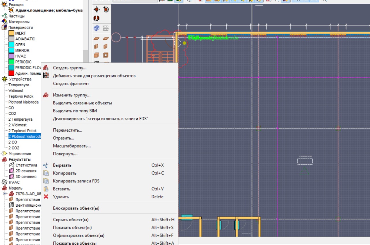370x245 pixels.
Task: Select the Temperayra device
Action: (x=19, y=85)
